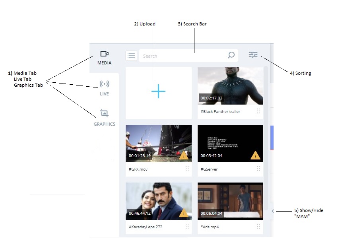Collapse the MAM panel with arrow
Image resolution: width=338 pixels, height=239 pixels.
272,211
